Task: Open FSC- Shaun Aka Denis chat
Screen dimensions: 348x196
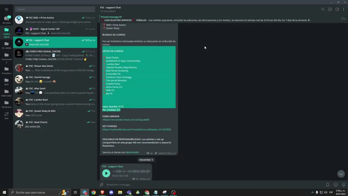Action: point(55,68)
